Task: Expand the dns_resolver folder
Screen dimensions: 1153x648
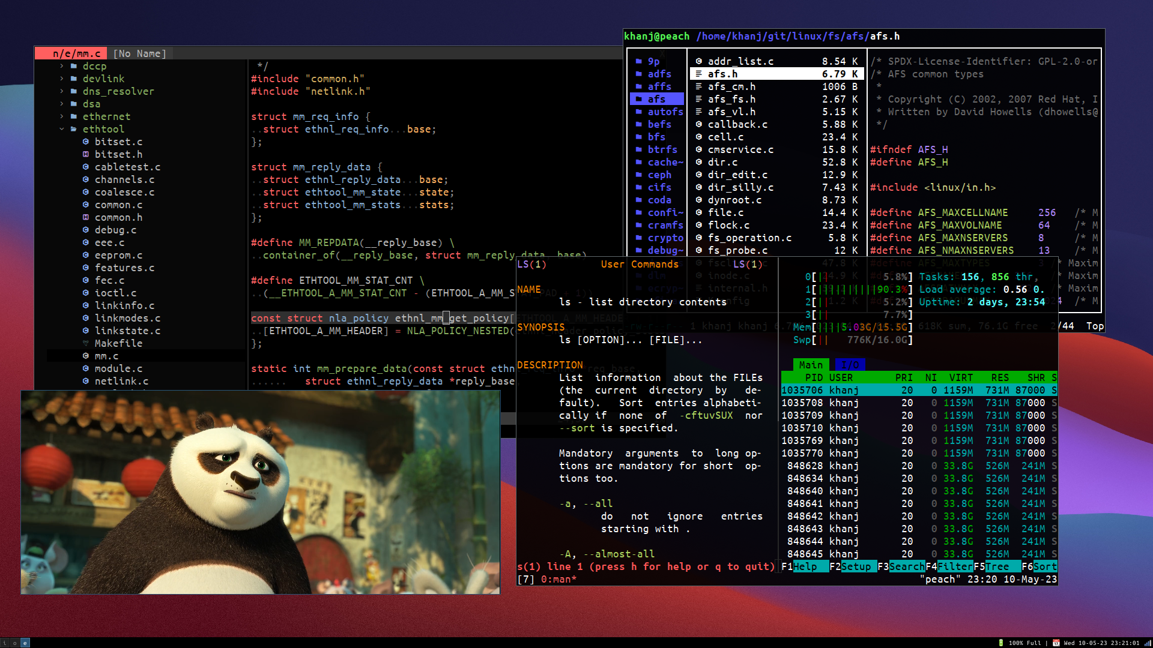Action: (x=62, y=91)
